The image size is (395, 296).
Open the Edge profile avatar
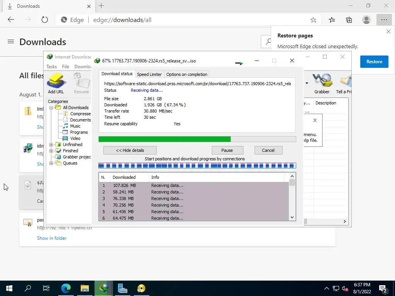pyautogui.click(x=366, y=20)
